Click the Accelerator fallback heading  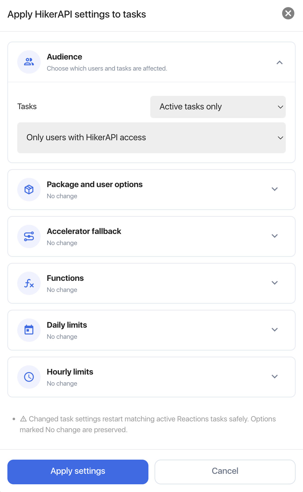[x=84, y=231]
